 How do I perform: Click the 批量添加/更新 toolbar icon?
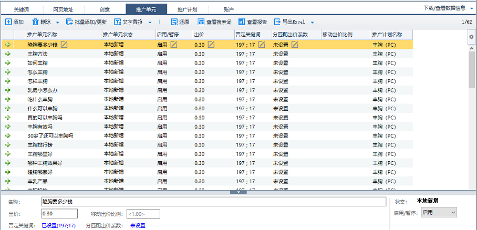(69, 22)
